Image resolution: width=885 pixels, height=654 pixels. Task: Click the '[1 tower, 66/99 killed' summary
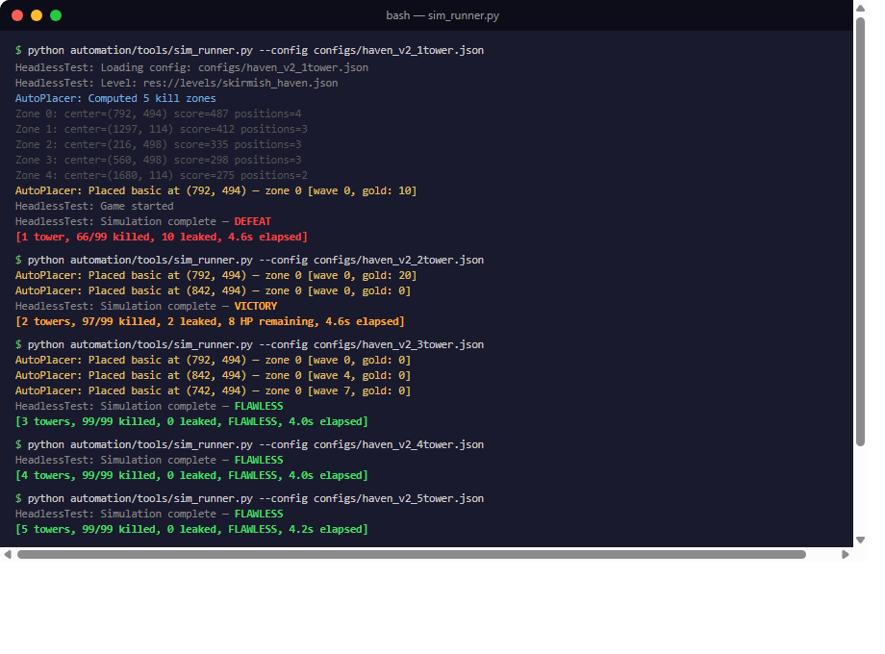tap(162, 237)
